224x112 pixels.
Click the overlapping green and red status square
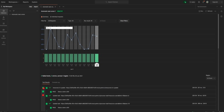click(43, 88)
